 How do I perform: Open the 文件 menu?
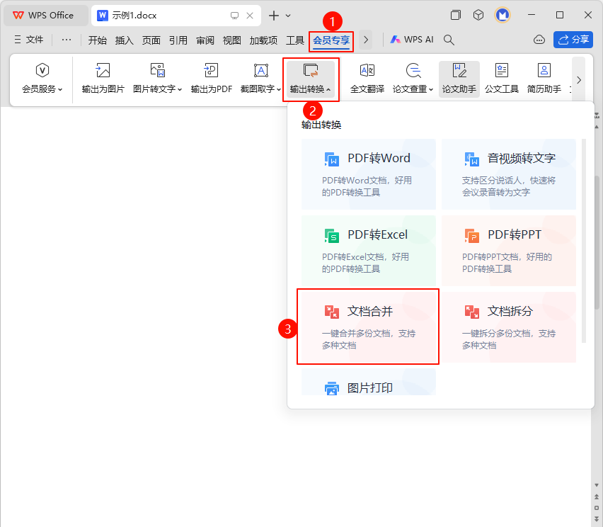pyautogui.click(x=29, y=40)
